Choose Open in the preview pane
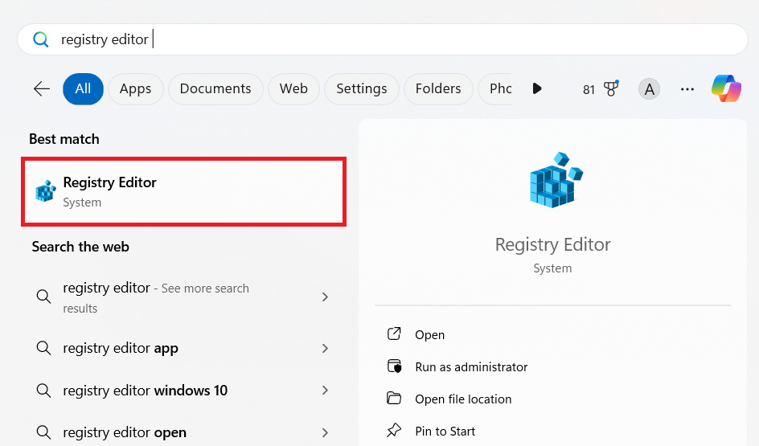The image size is (759, 446). [430, 335]
